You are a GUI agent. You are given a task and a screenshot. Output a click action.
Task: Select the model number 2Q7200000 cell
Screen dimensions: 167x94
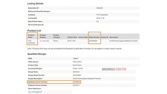pyautogui.click(x=93, y=41)
